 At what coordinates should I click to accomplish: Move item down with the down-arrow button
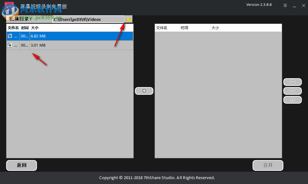[x=293, y=91]
